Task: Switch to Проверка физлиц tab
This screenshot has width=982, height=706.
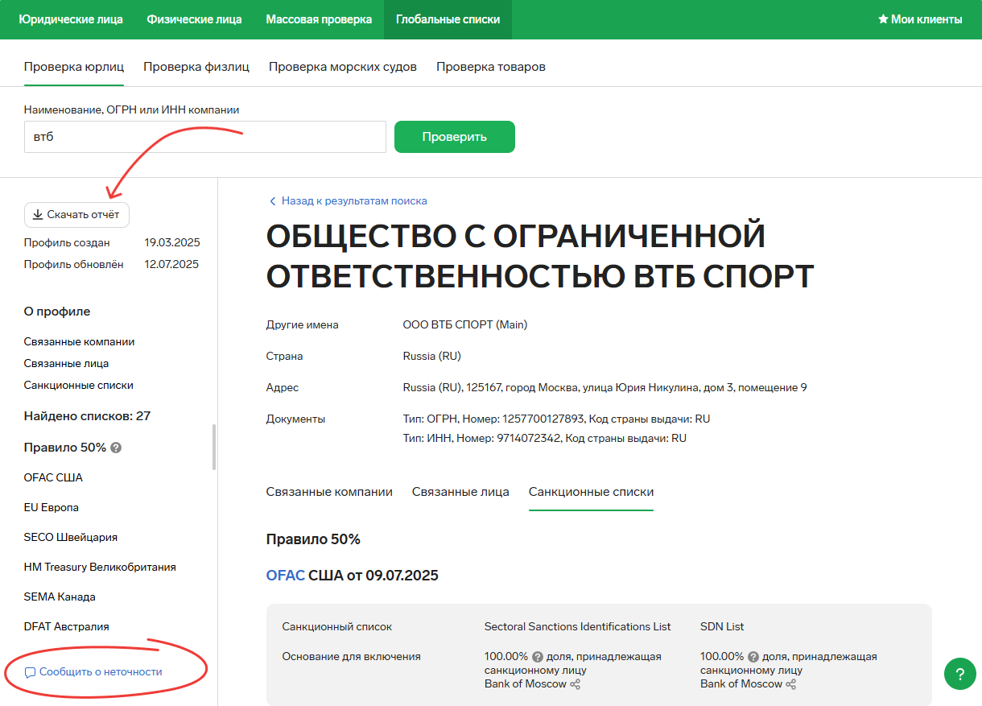Action: click(196, 67)
